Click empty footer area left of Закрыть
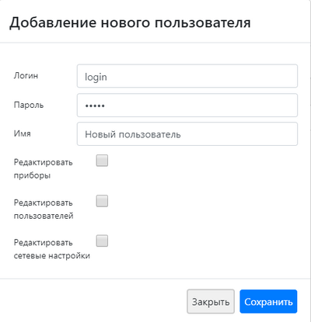The height and width of the screenshot is (322, 311). pyautogui.click(x=93, y=302)
